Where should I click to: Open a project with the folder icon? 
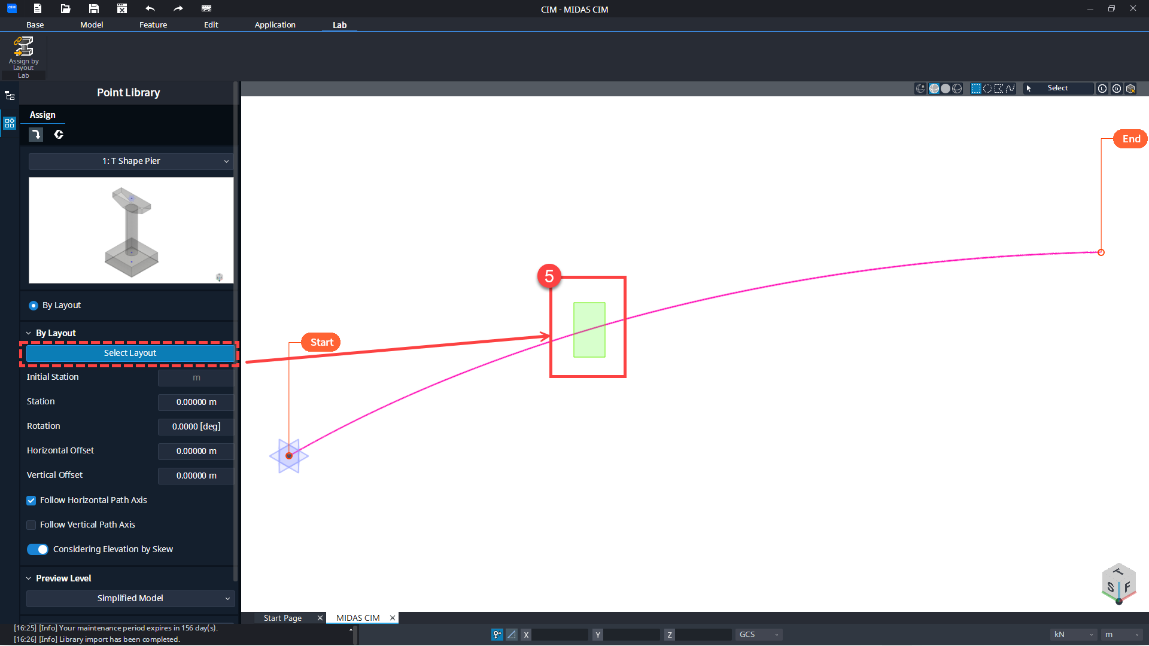[x=66, y=8]
